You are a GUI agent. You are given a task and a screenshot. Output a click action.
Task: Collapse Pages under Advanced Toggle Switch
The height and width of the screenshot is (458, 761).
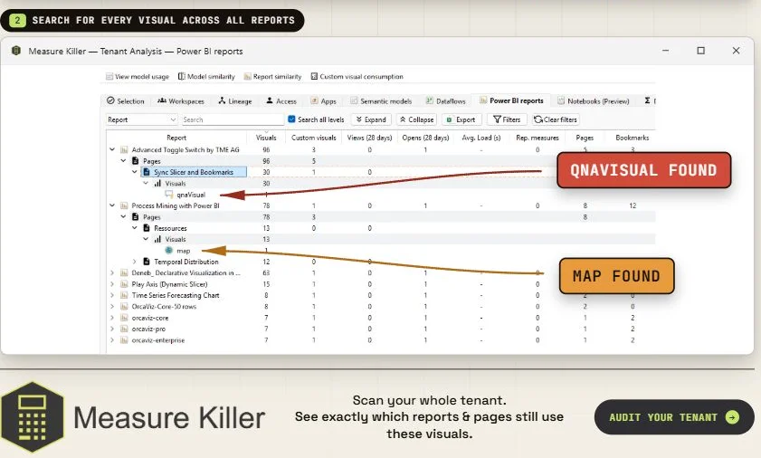click(124, 161)
